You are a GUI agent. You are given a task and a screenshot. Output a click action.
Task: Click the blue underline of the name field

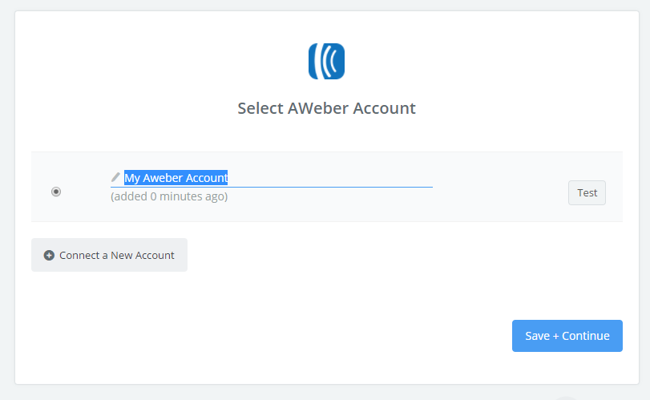(271, 187)
